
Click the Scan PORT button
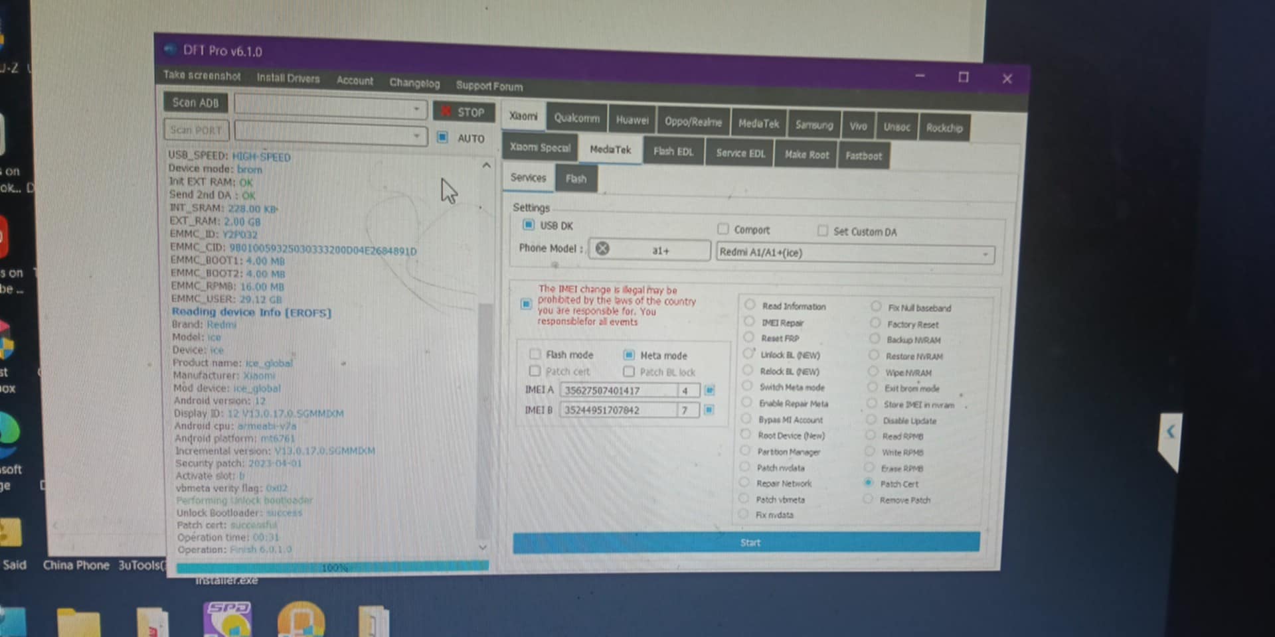[196, 130]
